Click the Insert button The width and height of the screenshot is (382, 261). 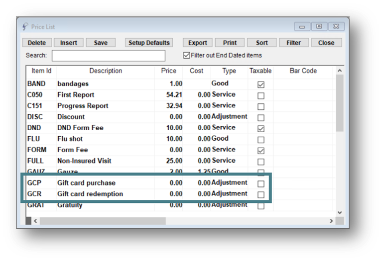[x=69, y=43]
